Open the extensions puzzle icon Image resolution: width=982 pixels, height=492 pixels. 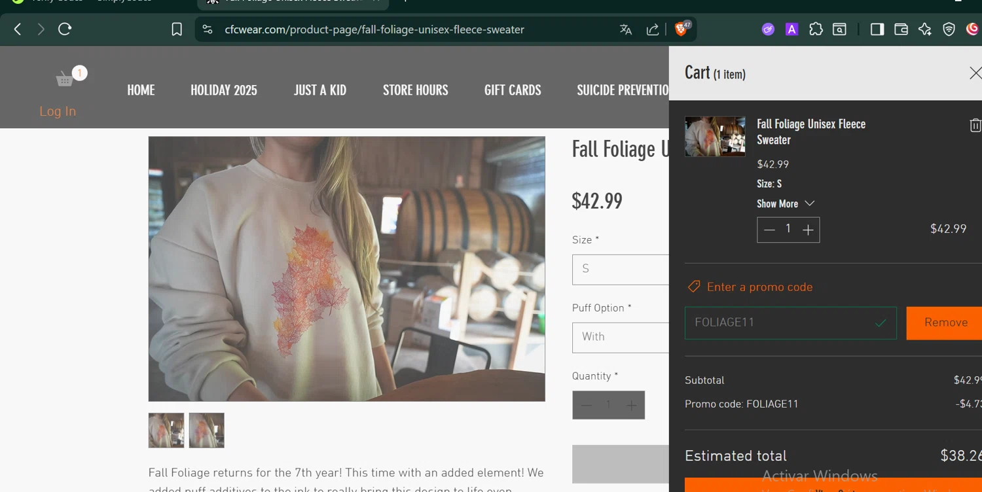point(816,29)
